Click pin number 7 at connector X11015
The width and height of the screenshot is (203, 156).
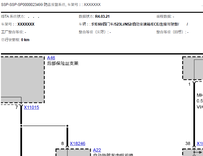coord(17,107)
